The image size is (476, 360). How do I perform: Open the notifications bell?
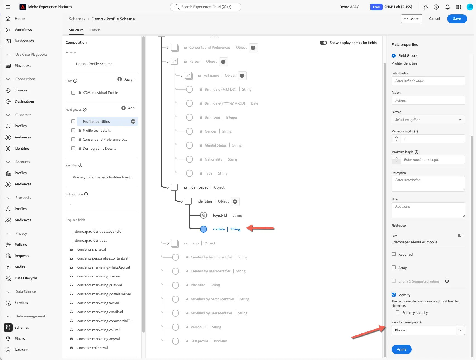click(448, 7)
